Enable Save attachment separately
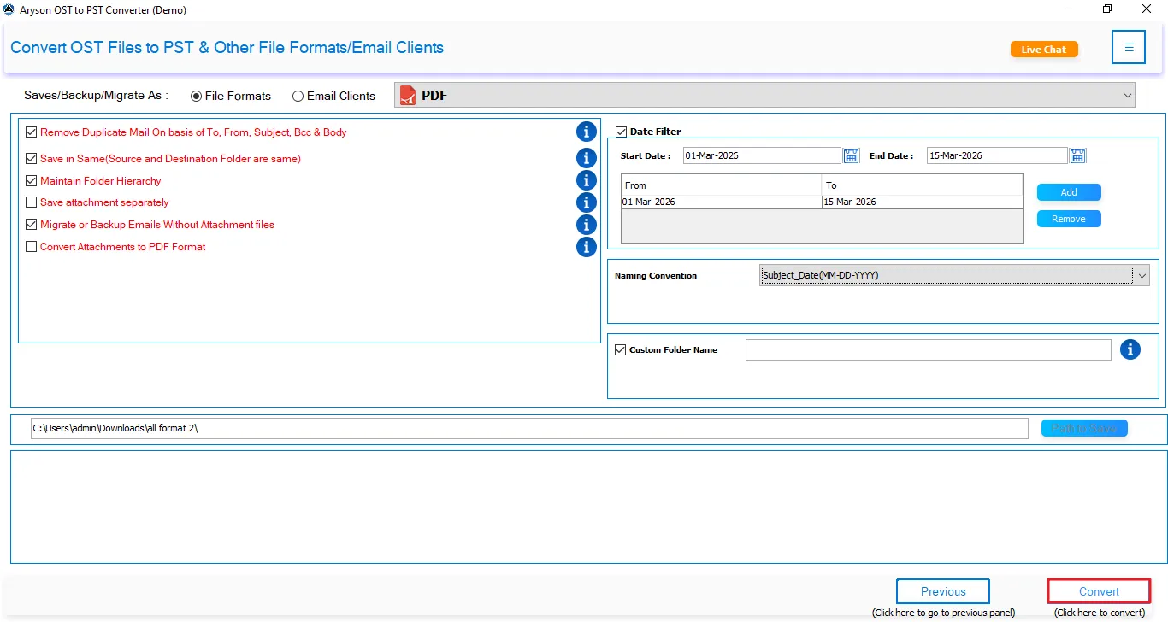The image size is (1168, 622). click(x=31, y=202)
